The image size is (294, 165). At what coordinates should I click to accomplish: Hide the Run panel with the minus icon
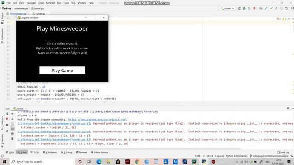(293, 108)
